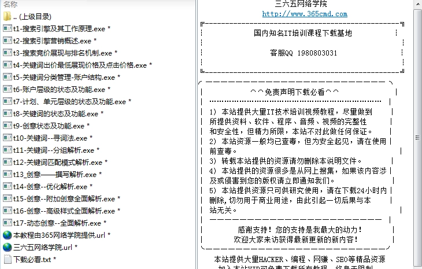Click the icon of t2-搜索引擎营销概述.exe
This screenshot has height=269, width=422.
coord(8,40)
